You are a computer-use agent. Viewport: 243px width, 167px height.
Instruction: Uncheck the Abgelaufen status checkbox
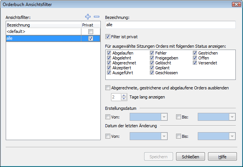[109, 53]
